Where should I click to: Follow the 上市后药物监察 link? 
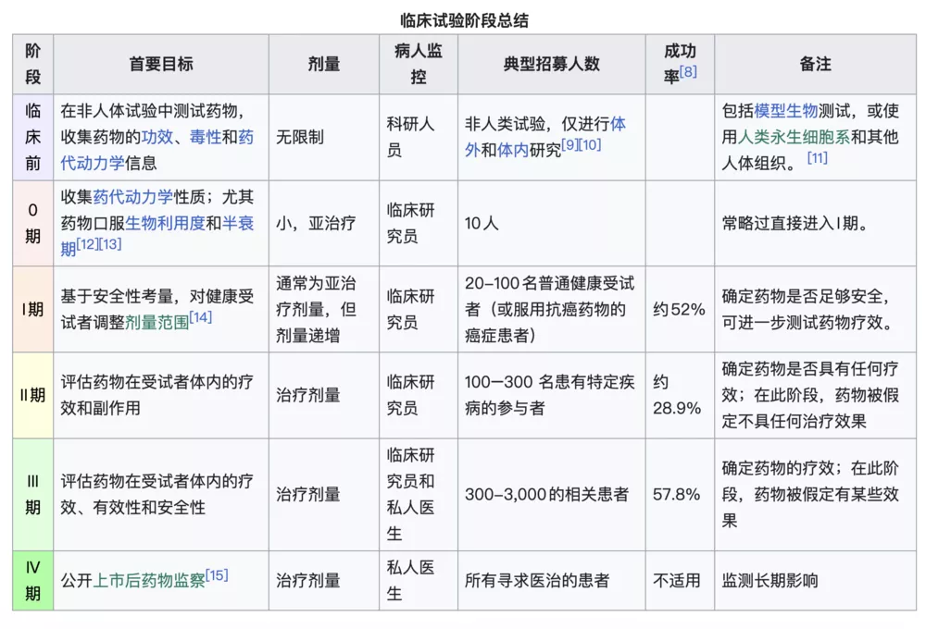pos(149,581)
